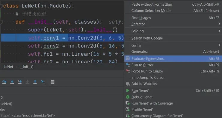Select the model.lenet.LeNet type row
Image resolution: width=222 pixels, height=118 pixels.
point(28,115)
